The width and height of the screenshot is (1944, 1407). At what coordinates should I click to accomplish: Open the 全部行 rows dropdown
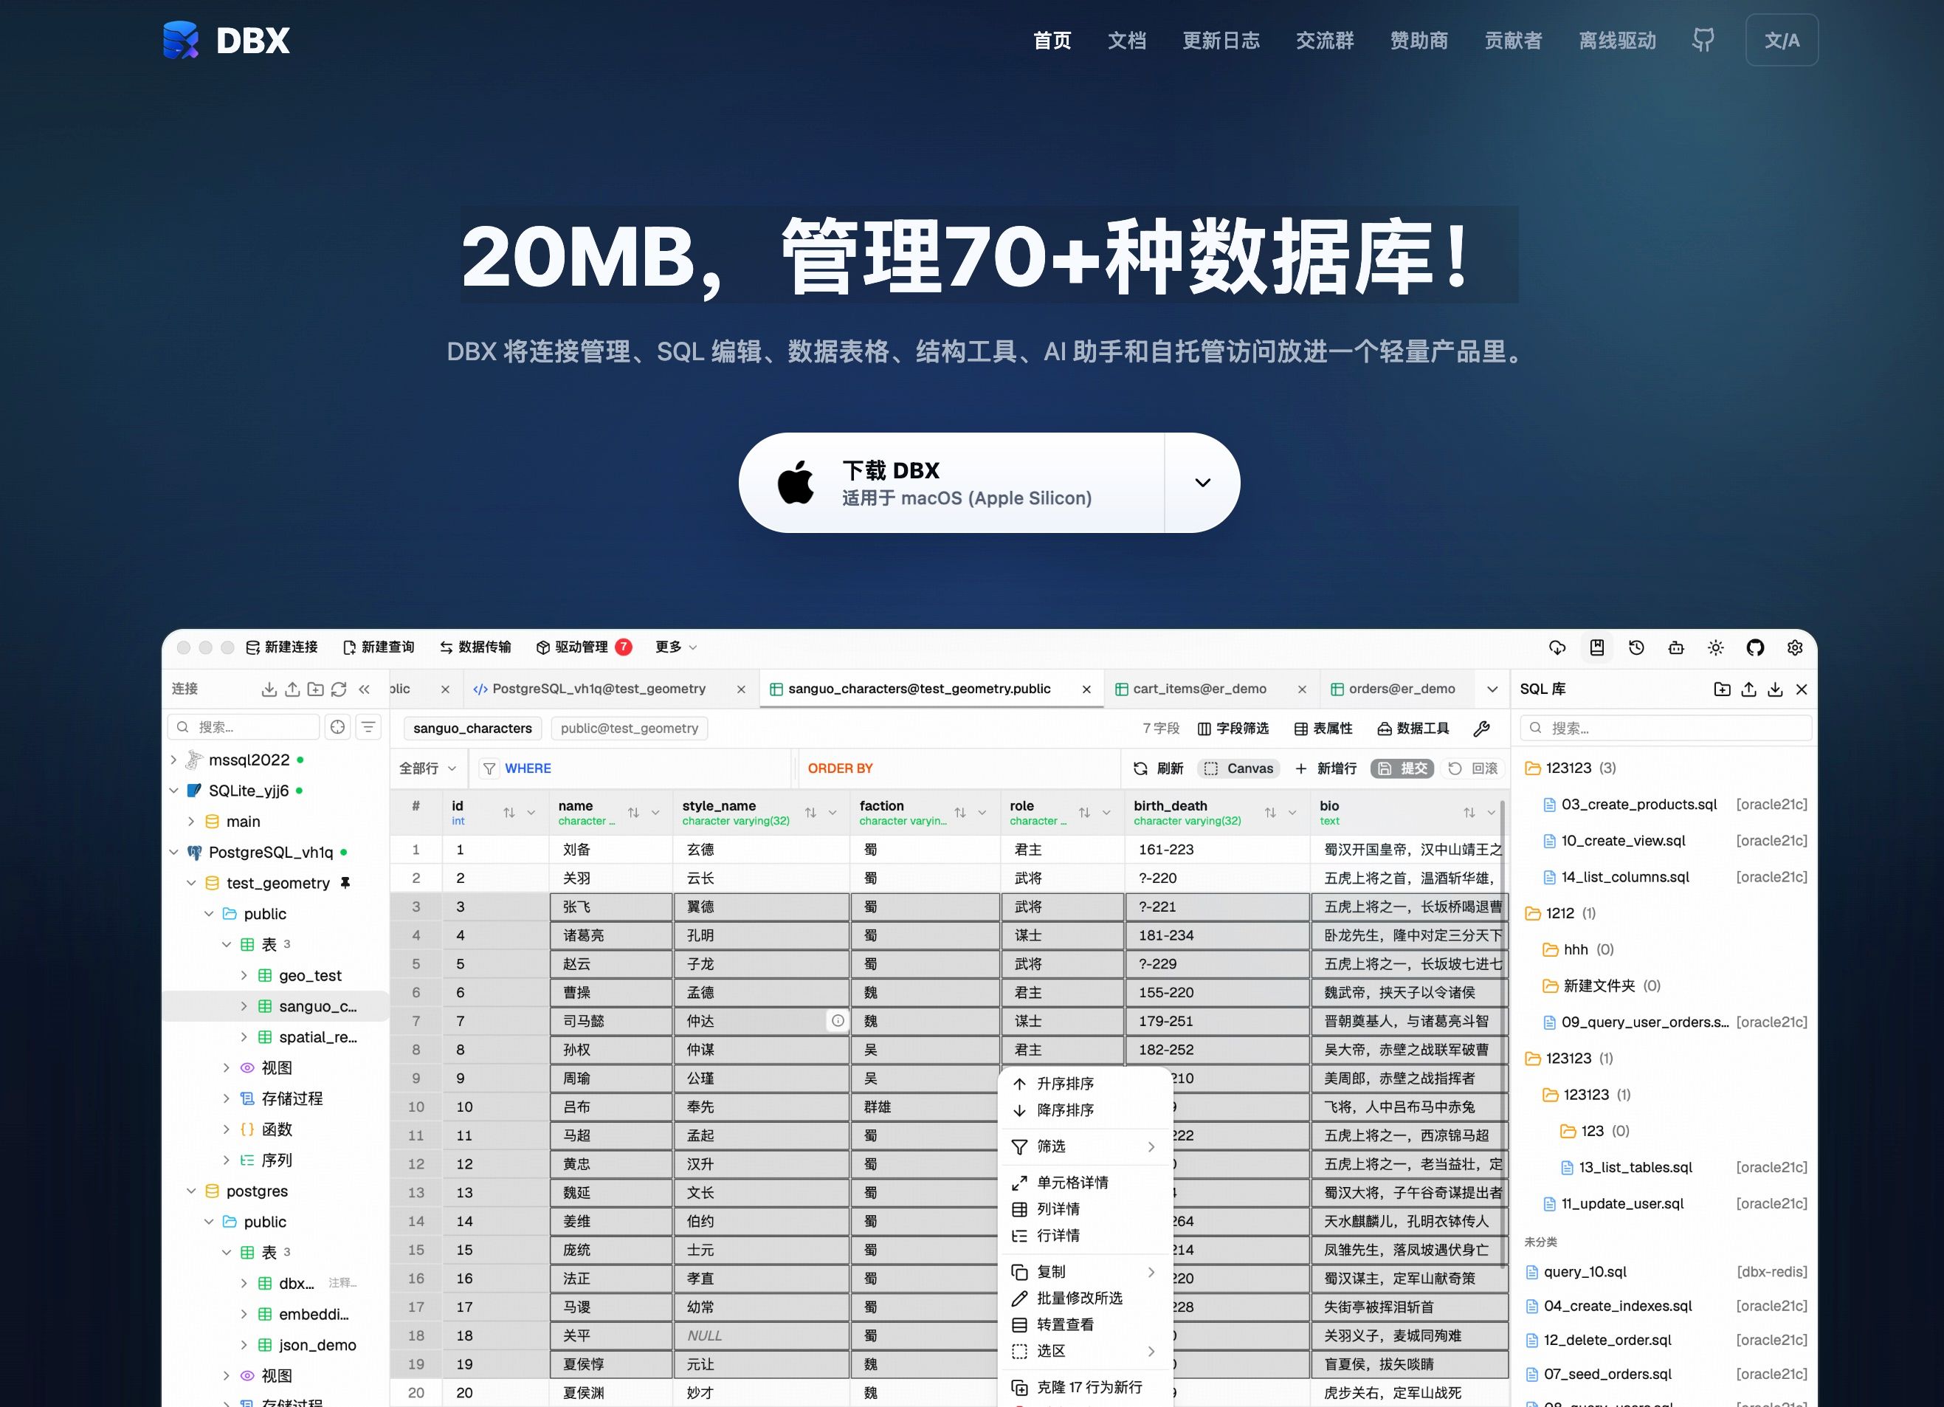[428, 769]
